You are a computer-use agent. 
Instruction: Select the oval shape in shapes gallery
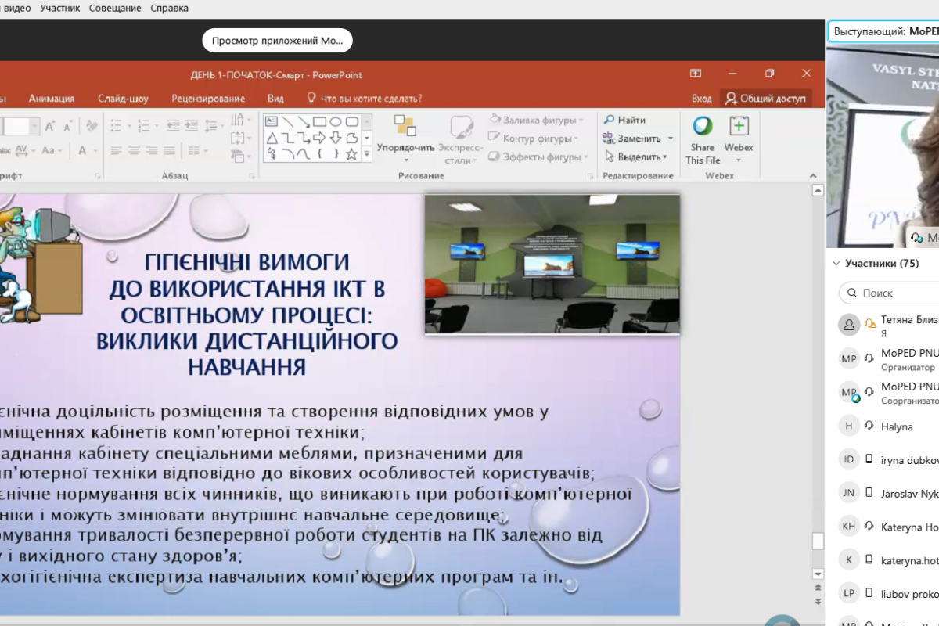tap(336, 121)
